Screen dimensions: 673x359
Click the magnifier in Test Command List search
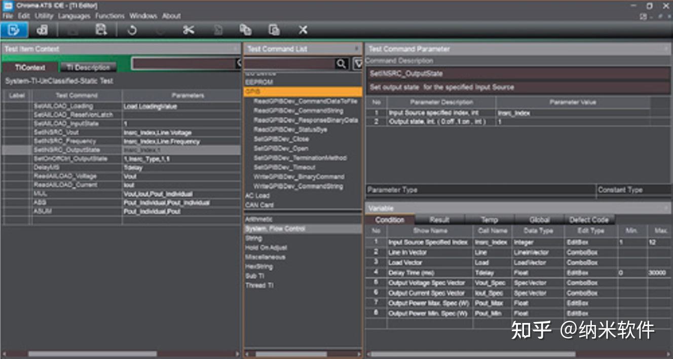point(342,63)
